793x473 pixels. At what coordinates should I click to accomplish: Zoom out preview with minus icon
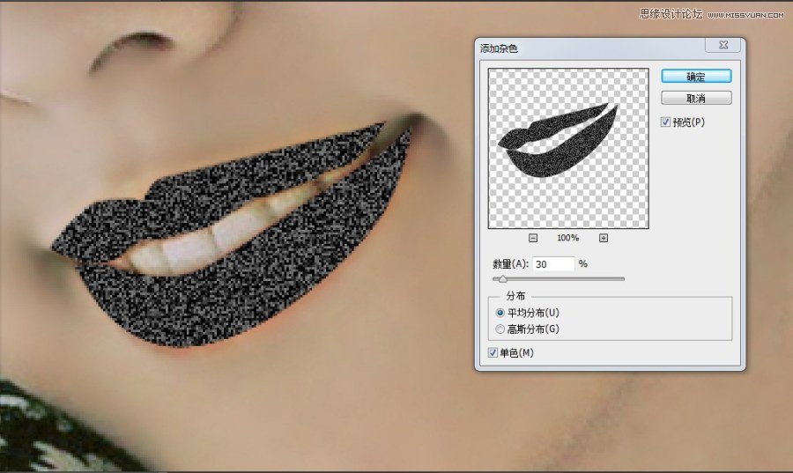point(533,238)
